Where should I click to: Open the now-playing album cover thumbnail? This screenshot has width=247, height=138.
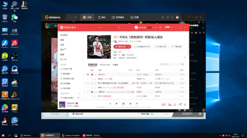tap(62, 105)
